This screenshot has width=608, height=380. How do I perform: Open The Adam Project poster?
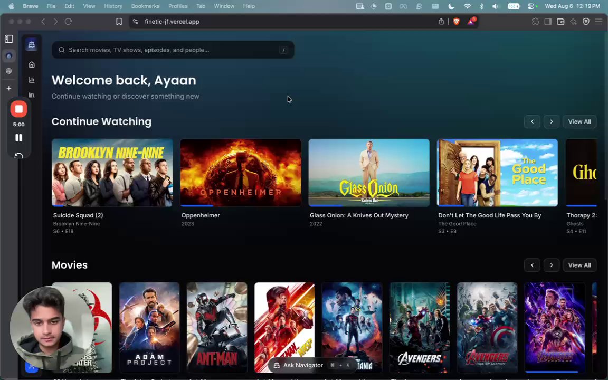click(x=149, y=328)
